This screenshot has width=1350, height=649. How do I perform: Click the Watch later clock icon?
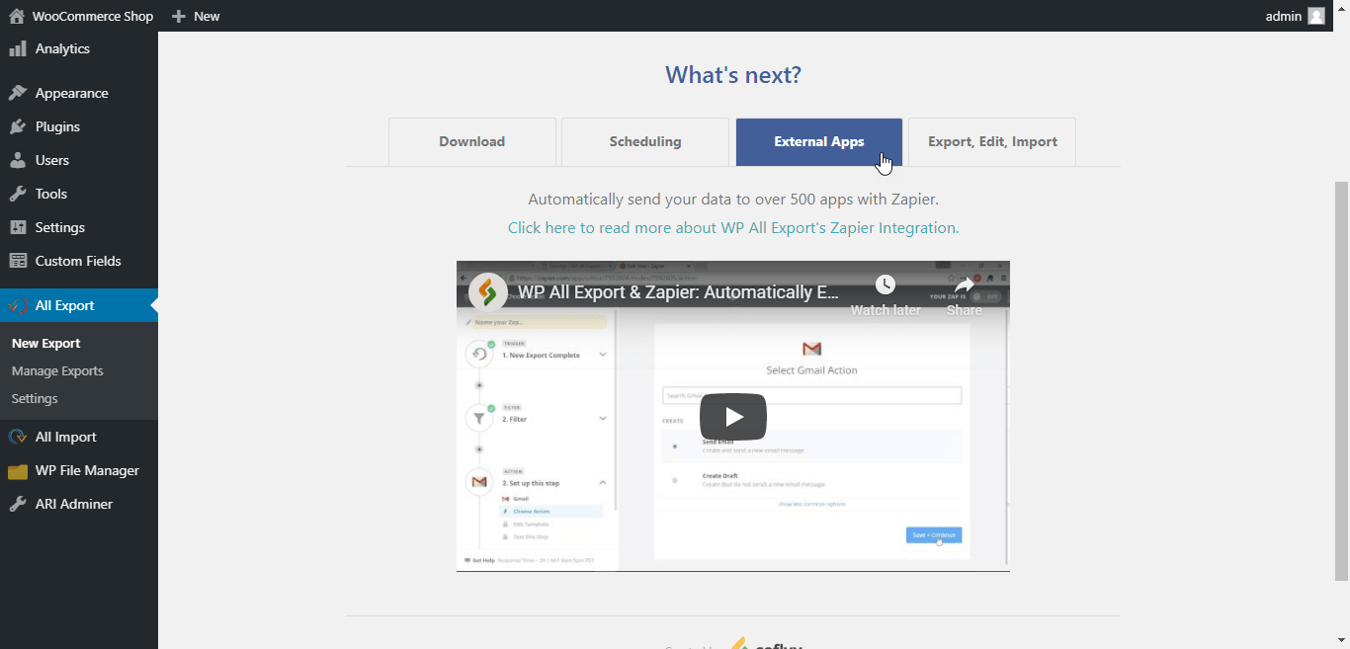pyautogui.click(x=886, y=284)
